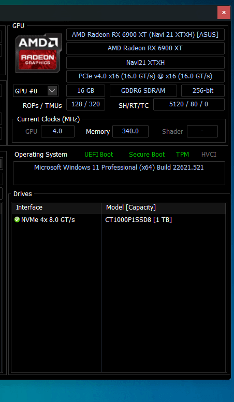Click the Shader clock value field
Screen dimensions: 234x402
(x=202, y=131)
